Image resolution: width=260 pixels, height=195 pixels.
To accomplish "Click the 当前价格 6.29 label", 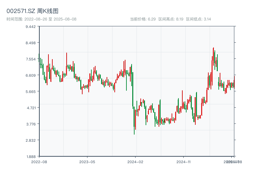I will click(143, 19).
